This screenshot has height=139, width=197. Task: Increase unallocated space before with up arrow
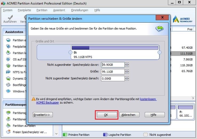point(127,64)
